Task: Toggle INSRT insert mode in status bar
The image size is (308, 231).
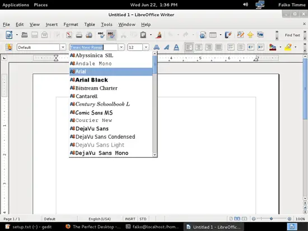Action: (x=130, y=219)
